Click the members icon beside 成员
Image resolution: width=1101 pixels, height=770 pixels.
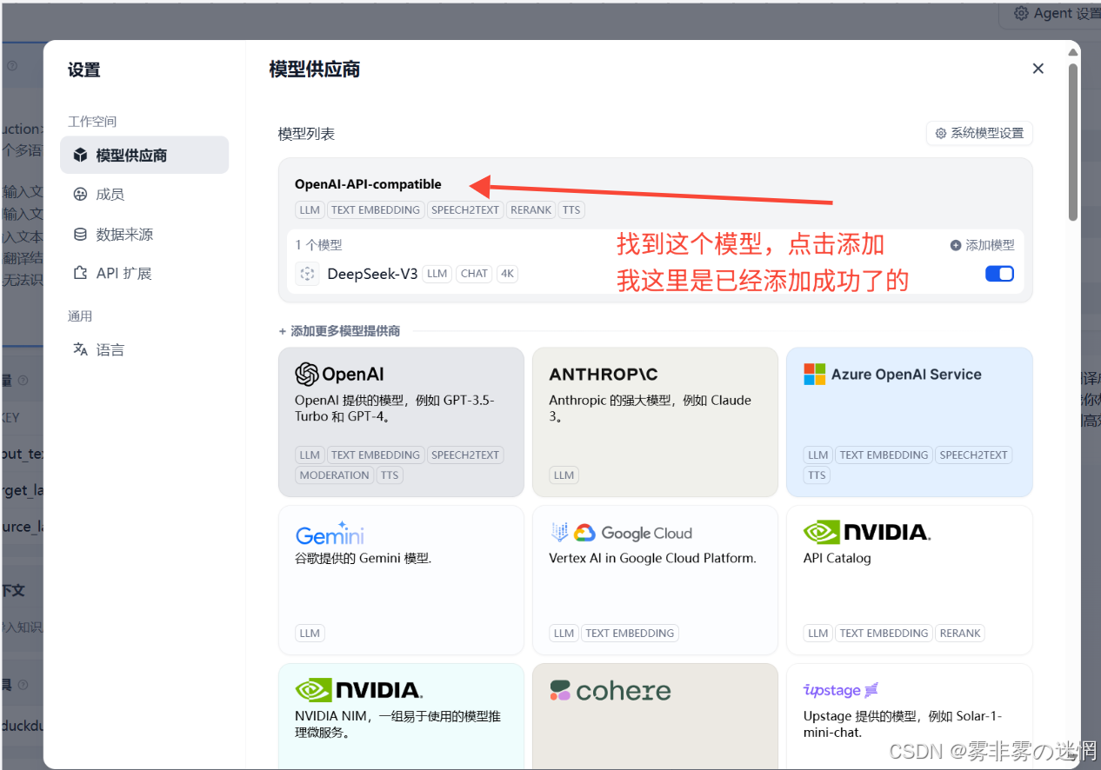click(x=80, y=195)
